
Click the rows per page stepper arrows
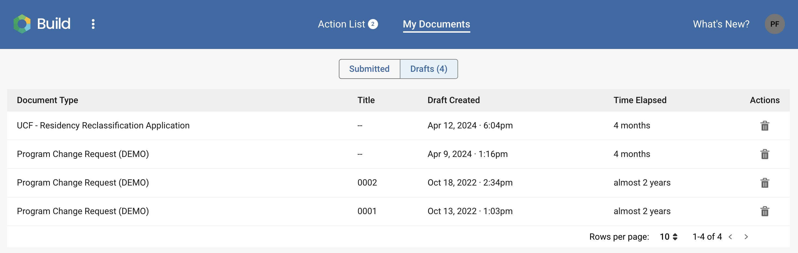[676, 236]
